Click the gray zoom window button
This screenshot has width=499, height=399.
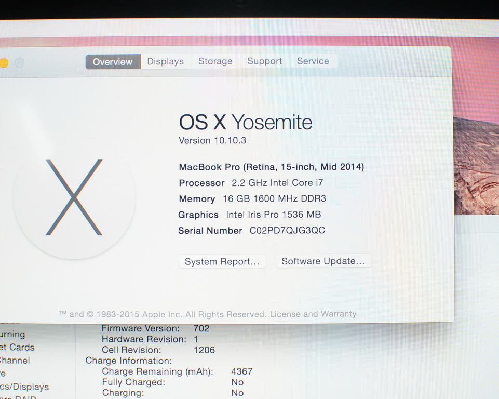(x=19, y=63)
